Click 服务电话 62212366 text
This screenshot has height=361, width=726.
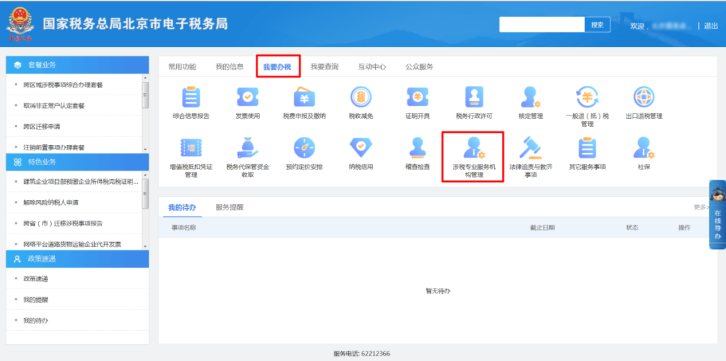coord(362,354)
